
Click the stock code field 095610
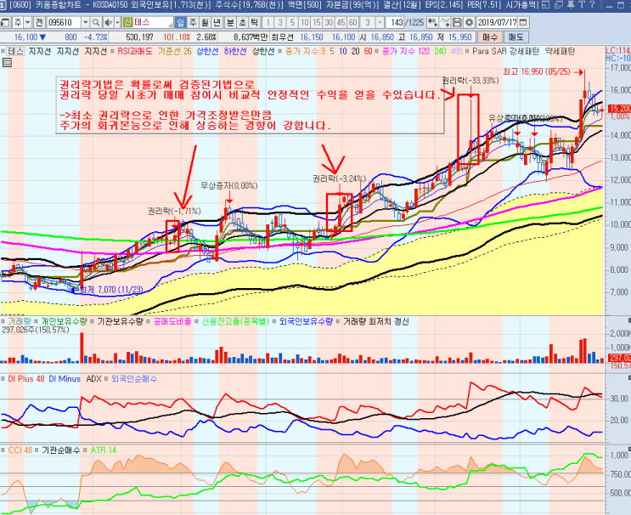tap(64, 22)
